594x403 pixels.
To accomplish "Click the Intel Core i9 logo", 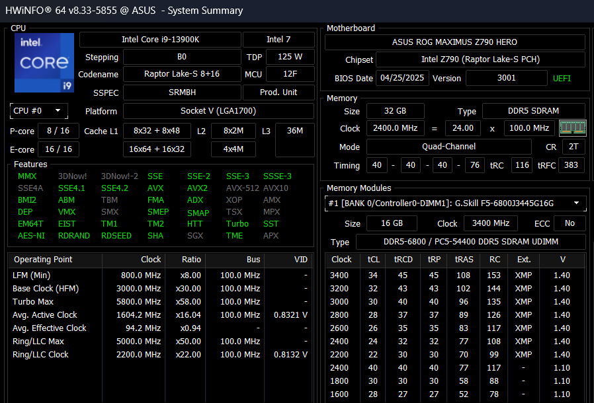I will pos(44,63).
